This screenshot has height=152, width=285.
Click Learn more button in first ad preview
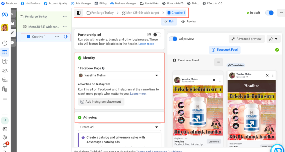[214, 142]
